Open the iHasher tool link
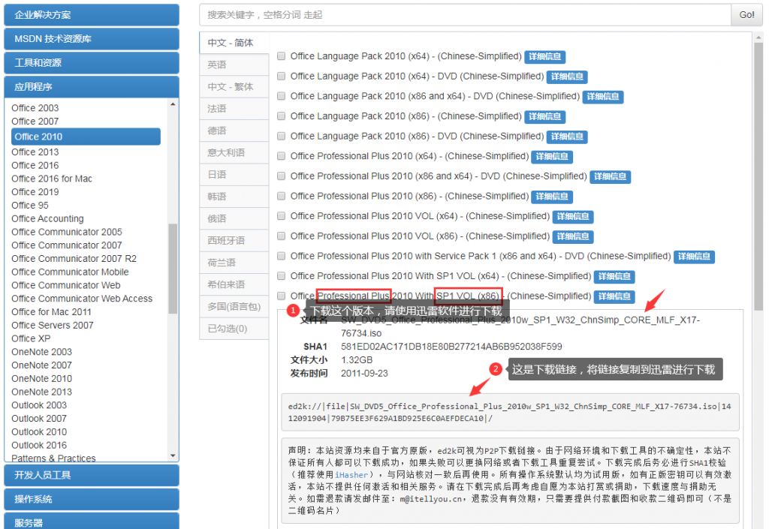The image size is (769, 529). tap(351, 475)
